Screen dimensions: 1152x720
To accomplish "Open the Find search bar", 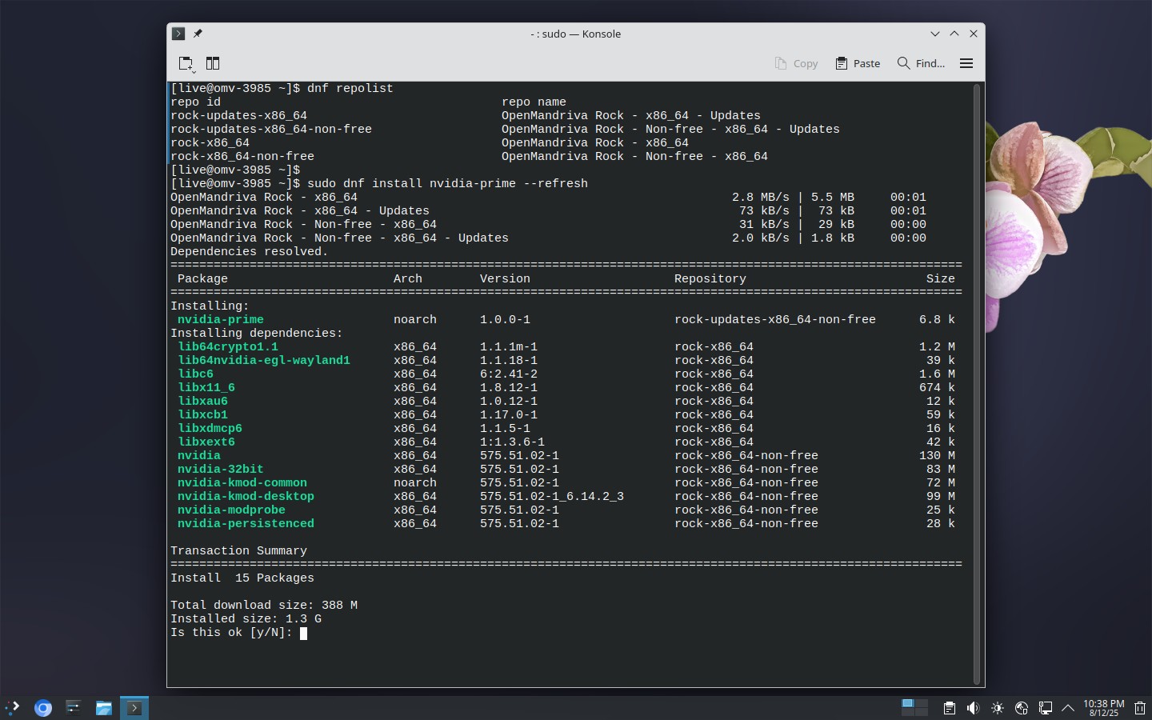I will coord(921,63).
